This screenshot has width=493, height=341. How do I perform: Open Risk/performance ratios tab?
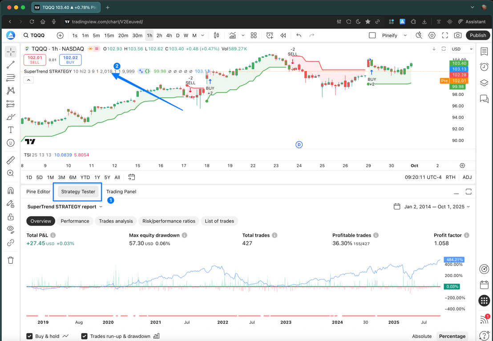point(169,221)
